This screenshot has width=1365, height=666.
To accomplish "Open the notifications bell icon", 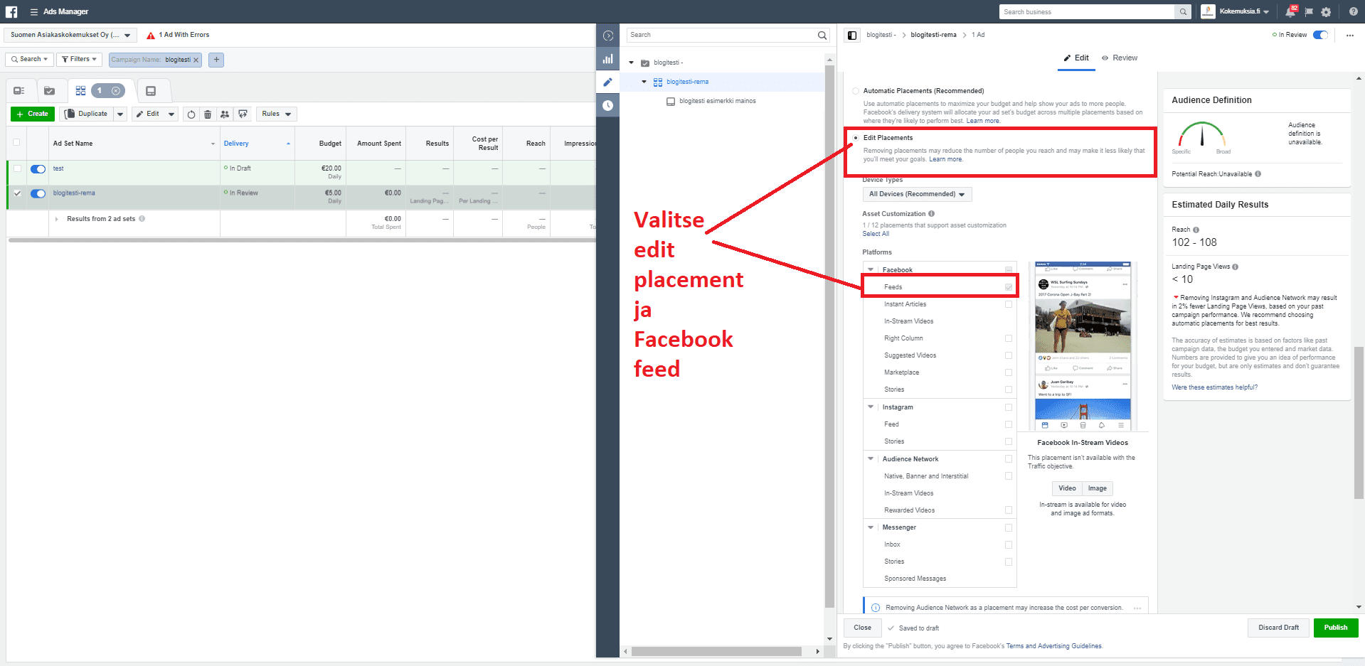I will pos(1290,12).
